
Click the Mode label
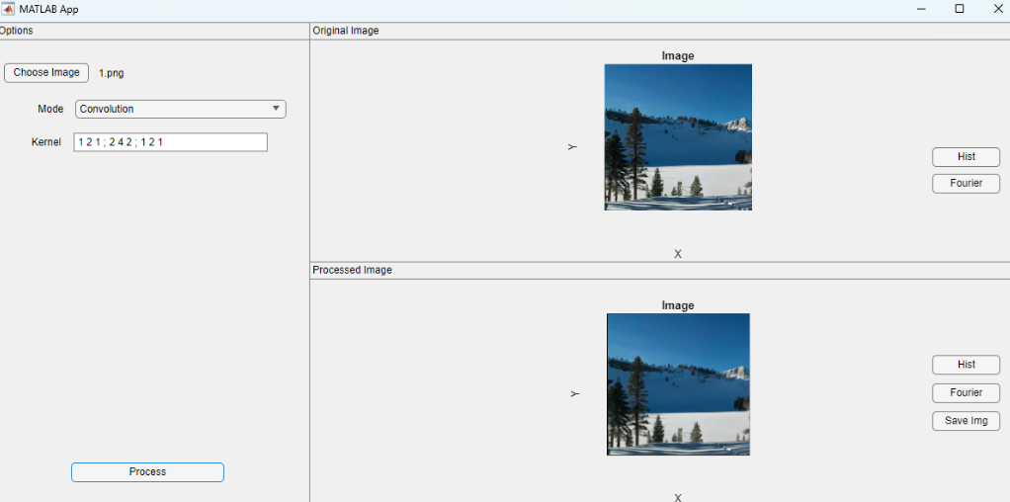[x=50, y=109]
